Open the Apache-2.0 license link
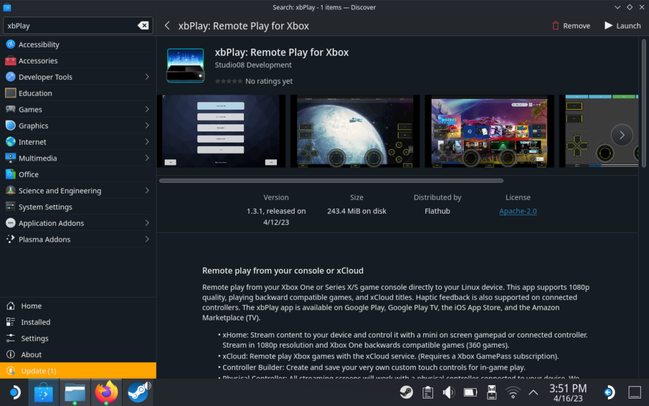 click(x=518, y=211)
